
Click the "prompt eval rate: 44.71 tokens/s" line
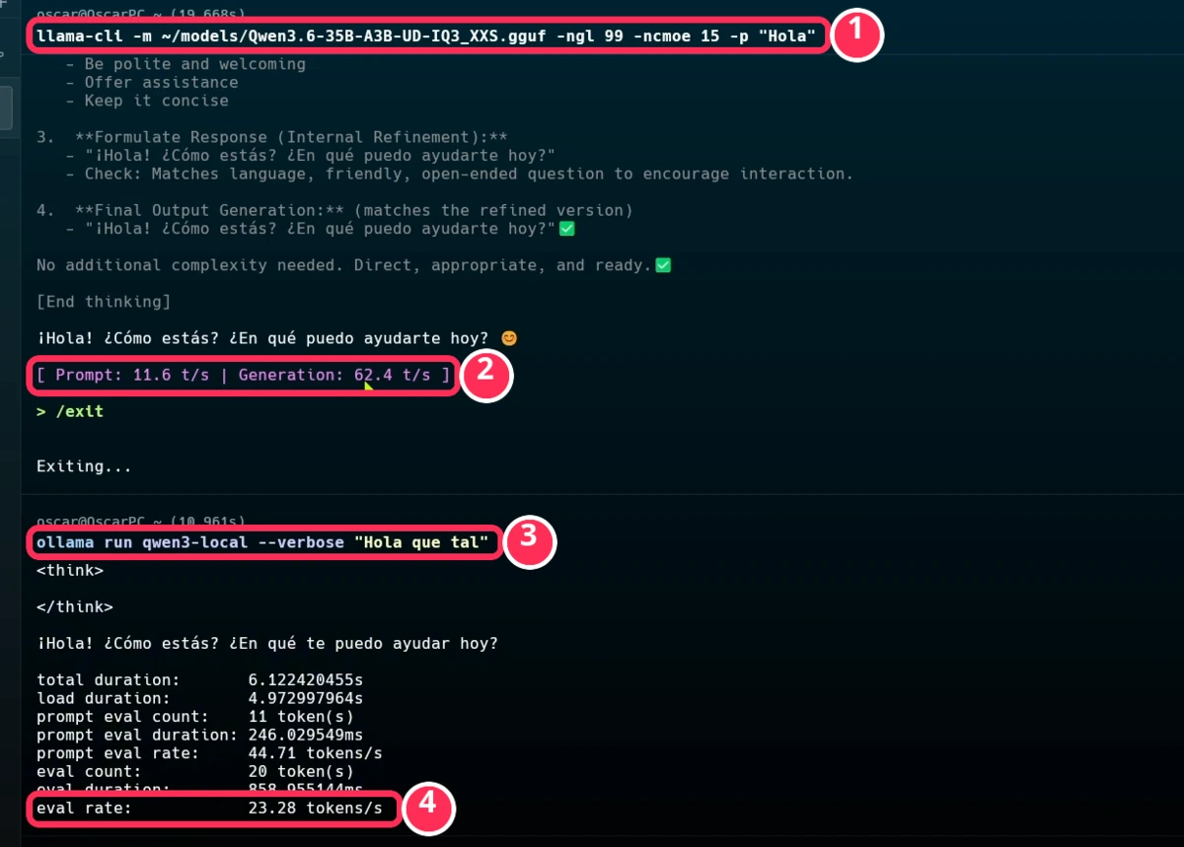click(209, 753)
